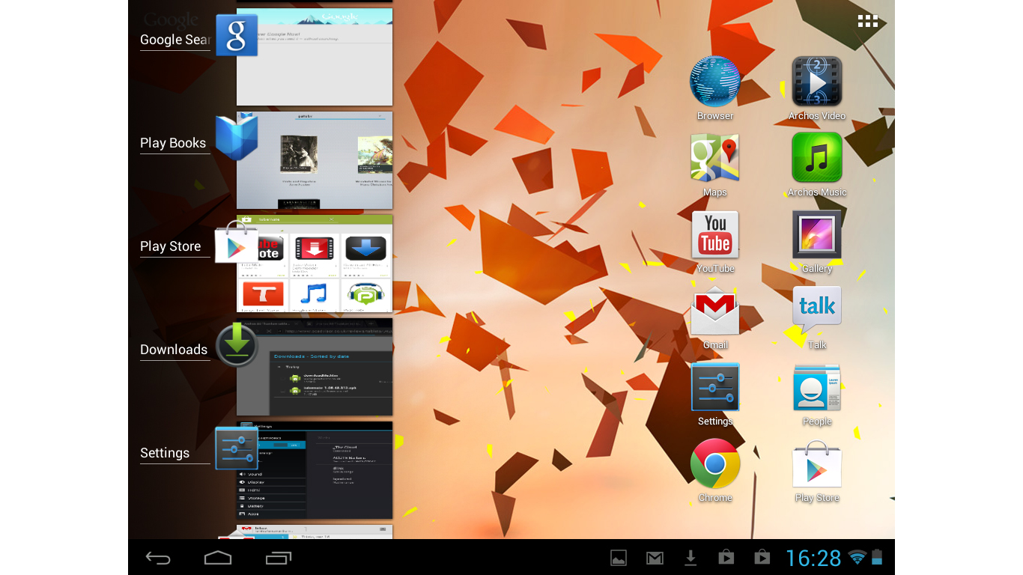Tap the Home navigation button
The width and height of the screenshot is (1023, 575).
[218, 558]
